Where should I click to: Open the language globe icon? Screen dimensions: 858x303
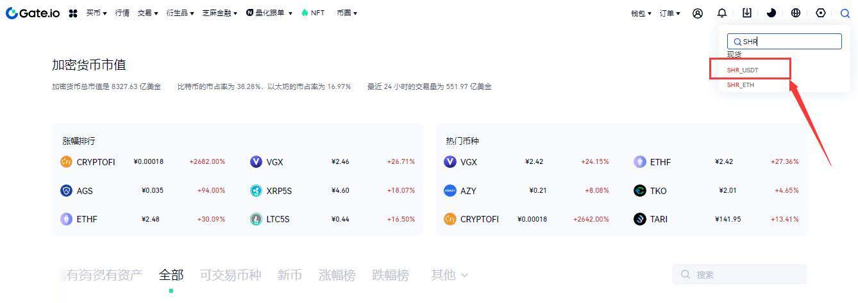(x=796, y=13)
